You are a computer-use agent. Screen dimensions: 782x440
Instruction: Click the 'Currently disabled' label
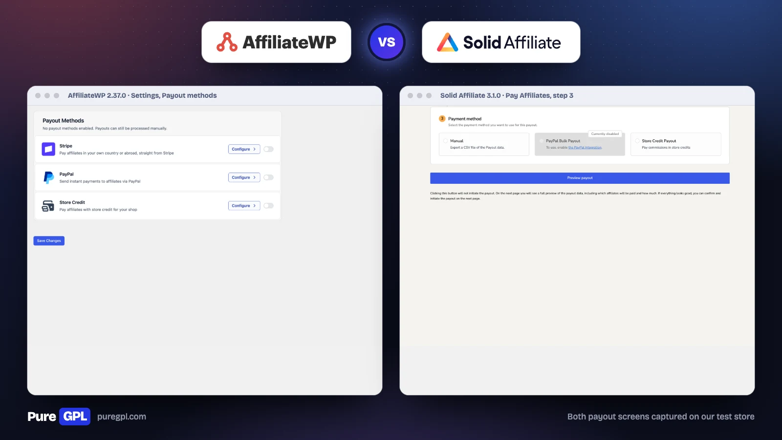pyautogui.click(x=605, y=134)
